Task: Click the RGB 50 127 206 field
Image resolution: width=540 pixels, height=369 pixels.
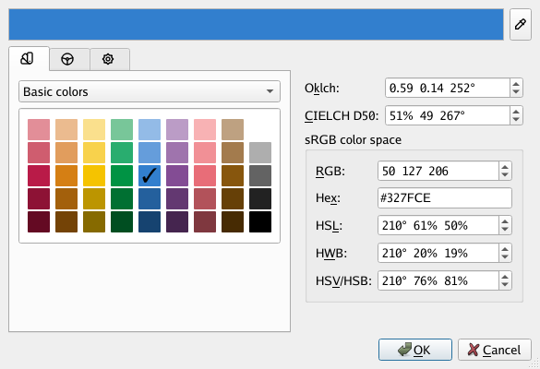Action: [x=438, y=171]
